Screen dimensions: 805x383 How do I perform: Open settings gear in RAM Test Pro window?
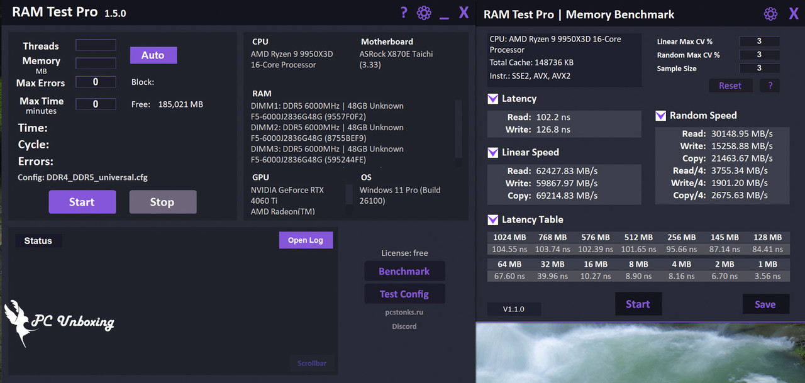(x=424, y=13)
